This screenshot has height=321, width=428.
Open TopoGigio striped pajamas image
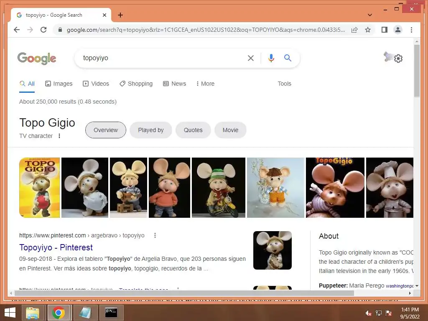[335, 188]
